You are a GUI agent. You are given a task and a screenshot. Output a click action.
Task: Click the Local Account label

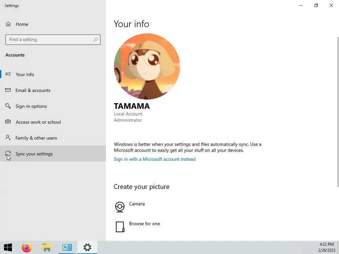pos(128,114)
